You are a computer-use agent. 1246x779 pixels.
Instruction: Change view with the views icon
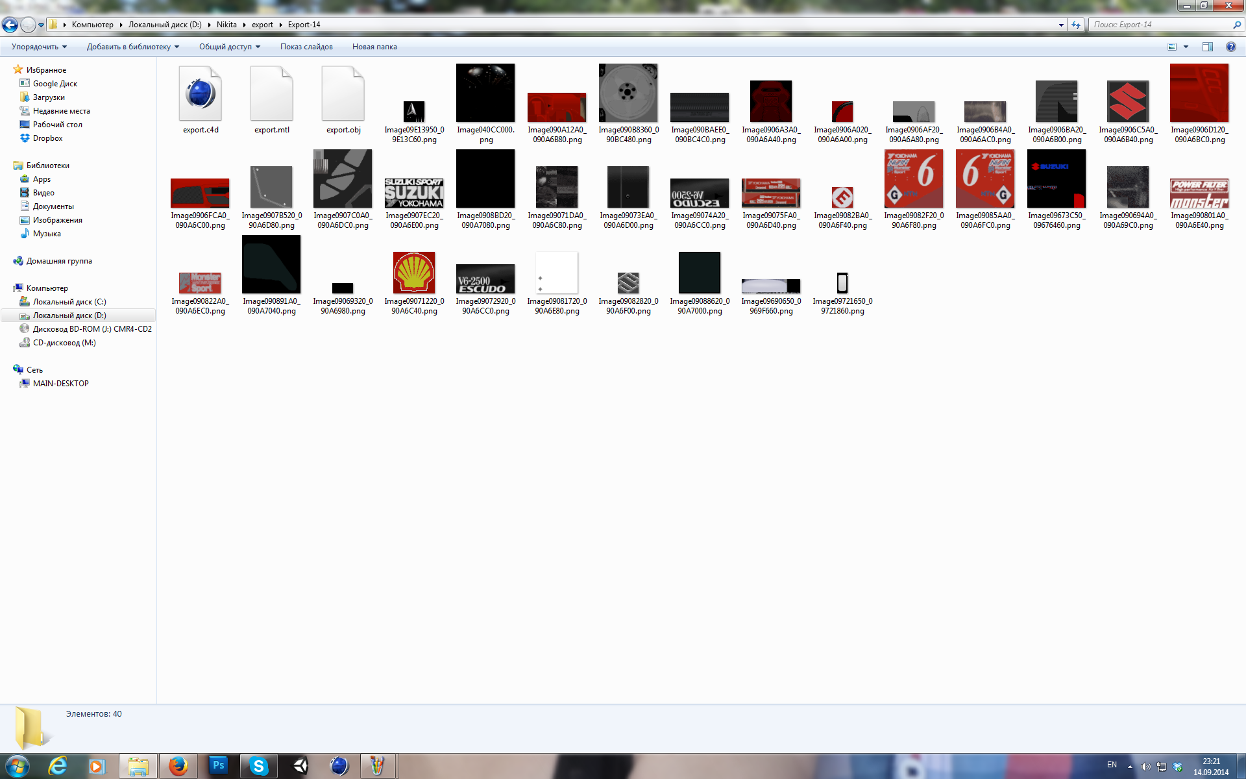(1172, 47)
